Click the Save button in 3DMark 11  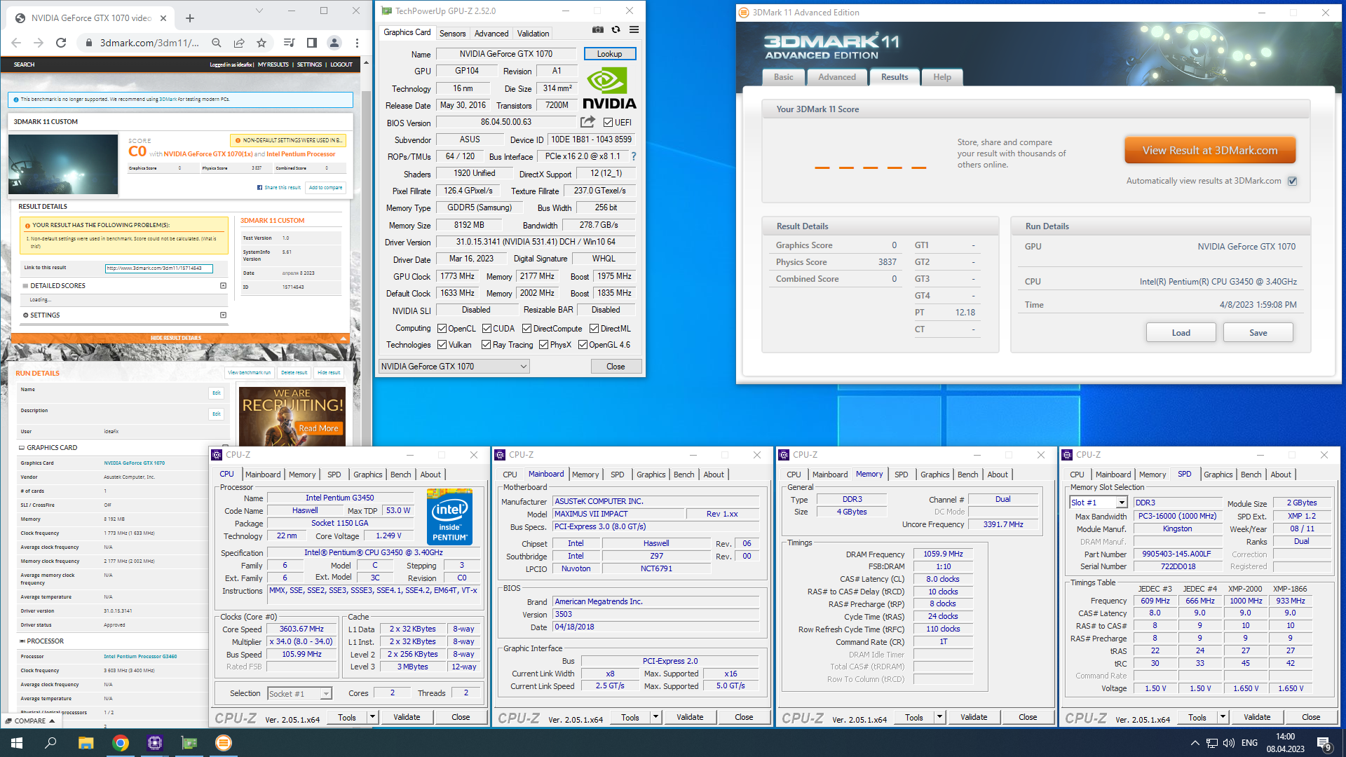tap(1258, 333)
